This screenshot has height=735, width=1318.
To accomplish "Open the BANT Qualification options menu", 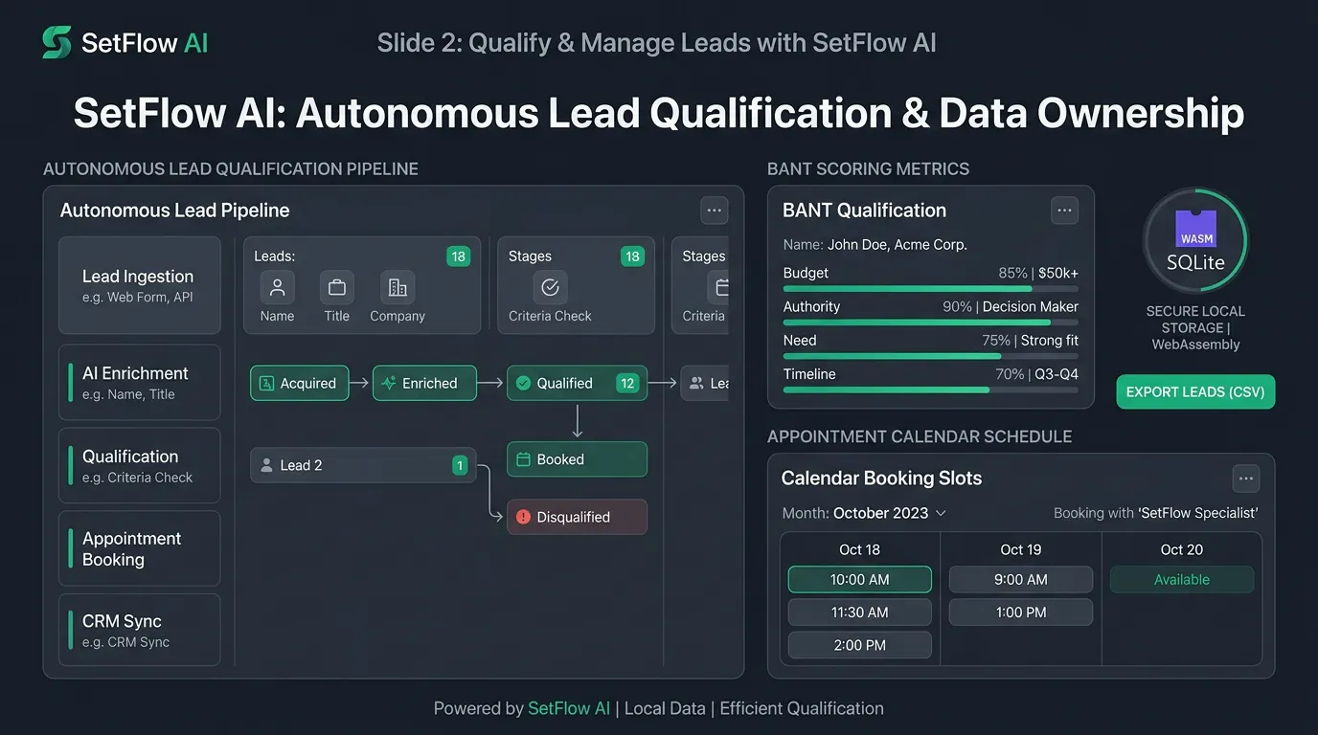I will point(1064,211).
